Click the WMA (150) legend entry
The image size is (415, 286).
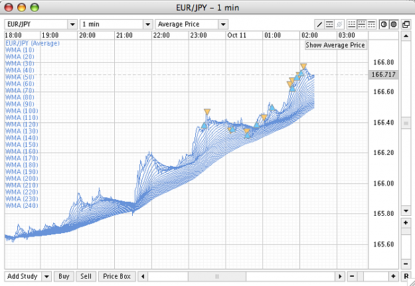(x=22, y=144)
